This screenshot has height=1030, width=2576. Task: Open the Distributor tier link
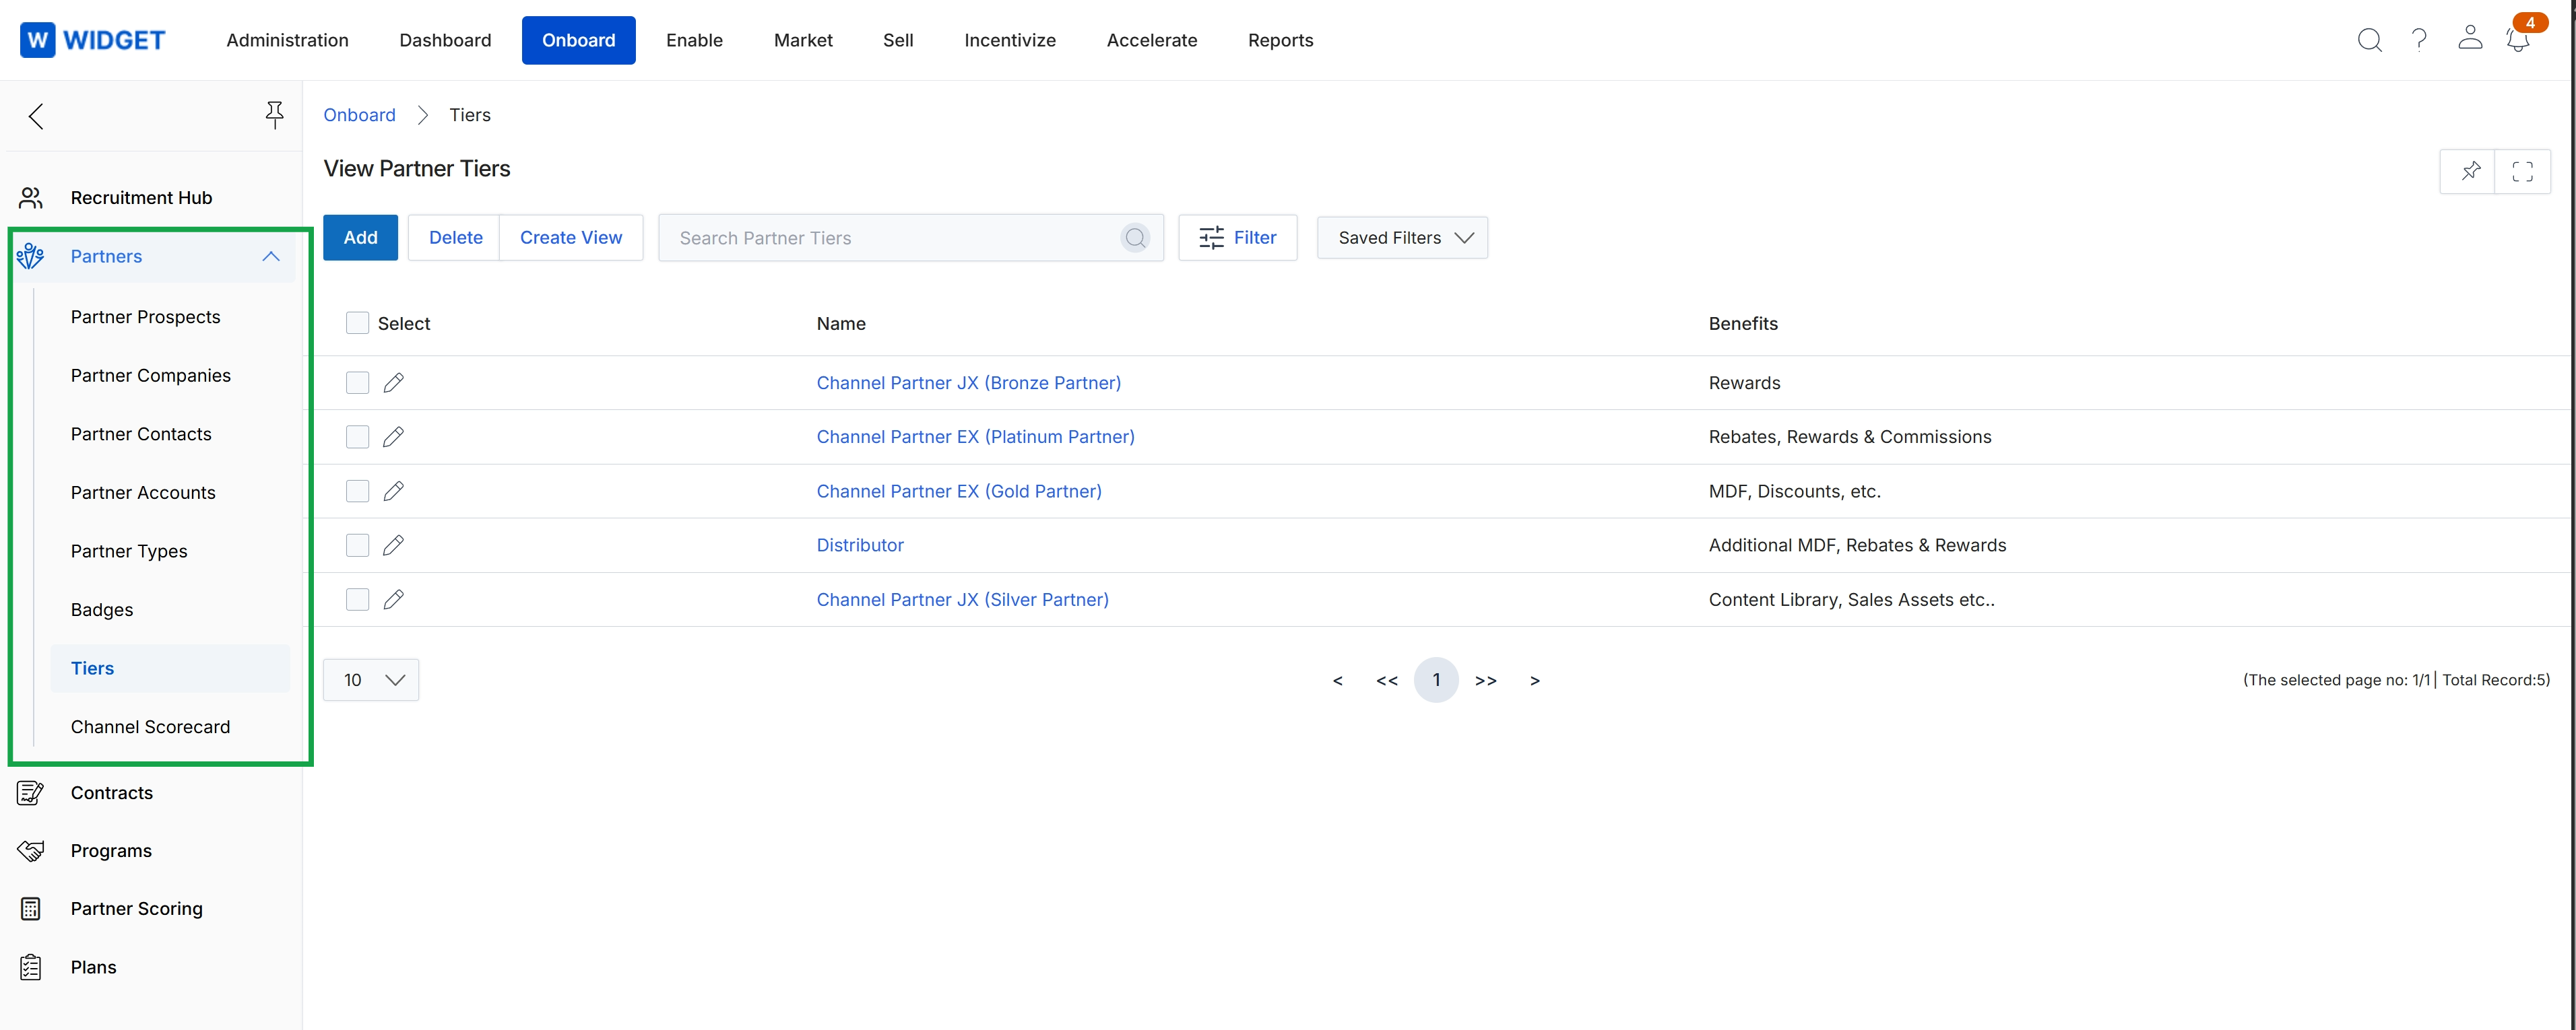[x=860, y=545]
